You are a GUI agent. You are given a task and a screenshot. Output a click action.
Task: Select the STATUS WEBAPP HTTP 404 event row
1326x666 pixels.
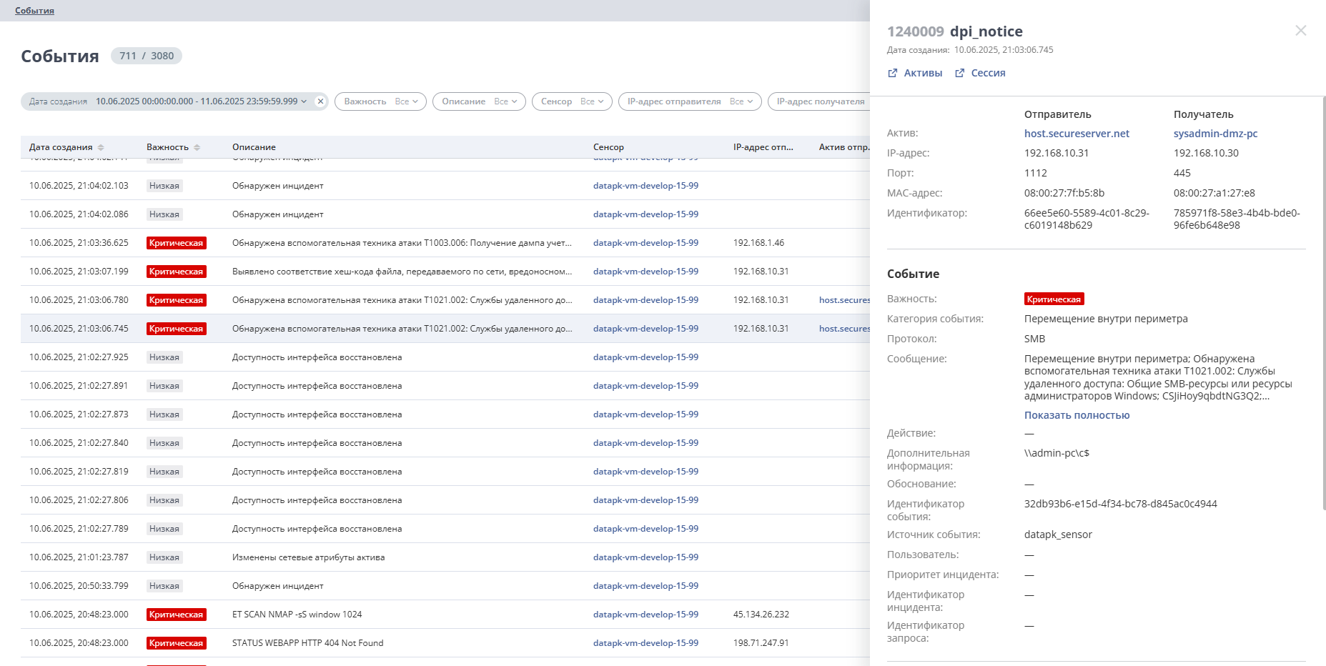[x=307, y=643]
